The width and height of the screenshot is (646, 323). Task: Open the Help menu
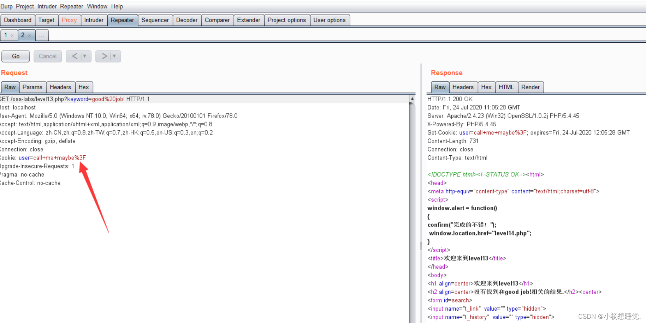point(117,6)
